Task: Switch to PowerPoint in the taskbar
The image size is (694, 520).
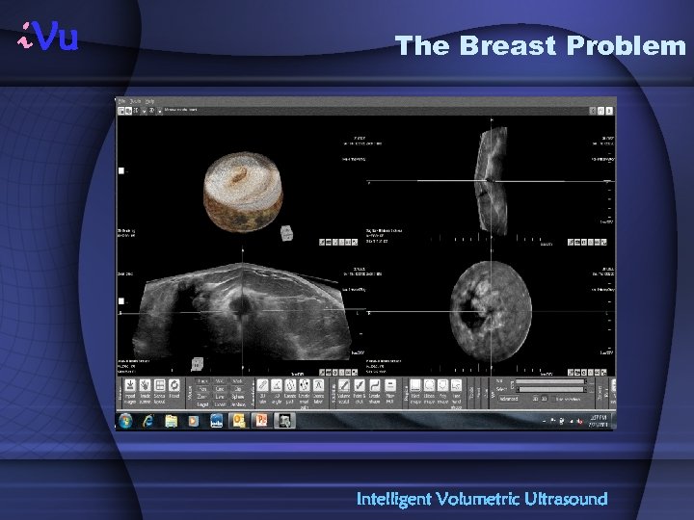Action: (261, 421)
